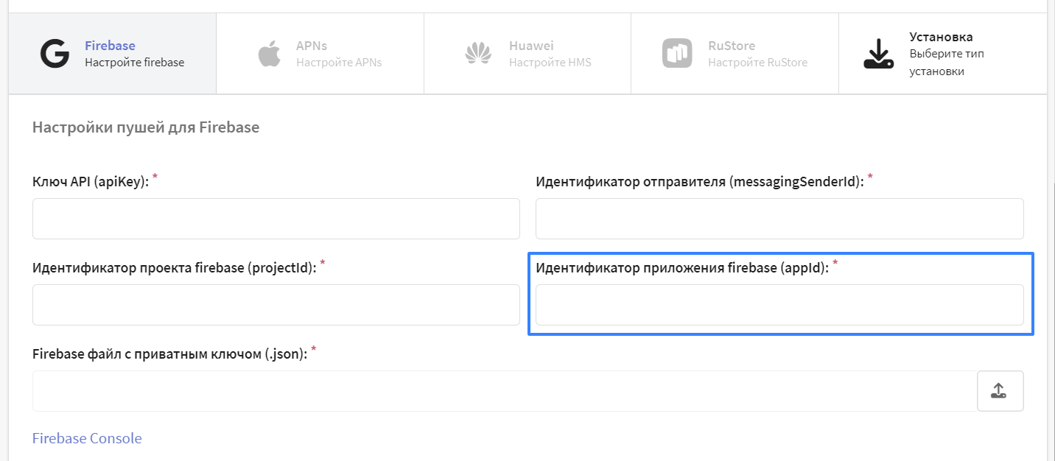This screenshot has width=1055, height=461.
Task: Click 'Идентификатор приложения firebase (appId):' label
Action: pos(682,268)
